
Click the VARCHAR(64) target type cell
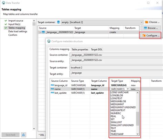(119, 85)
